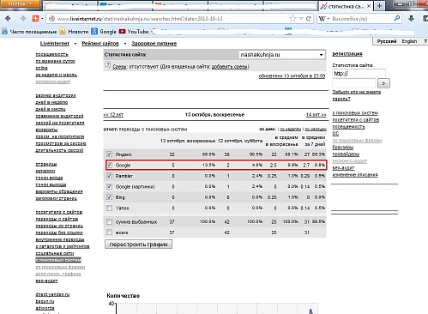Open the dropdown next to the add-on icon
Screen dimensions: 428x314
42,19
